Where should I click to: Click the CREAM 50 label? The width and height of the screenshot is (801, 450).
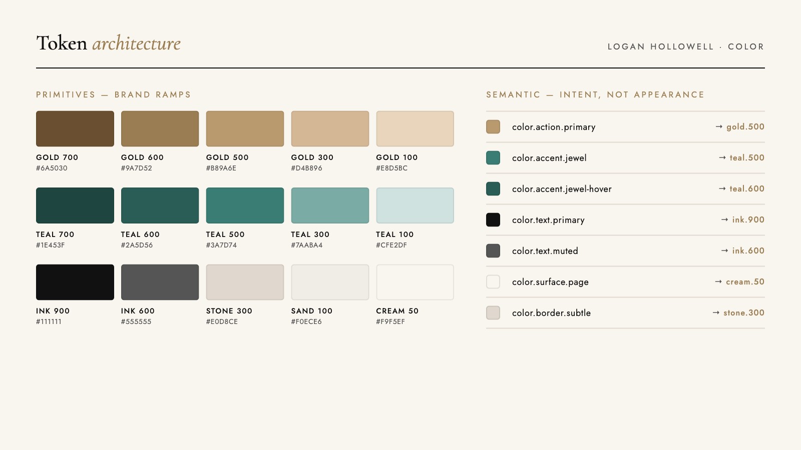[x=397, y=311]
